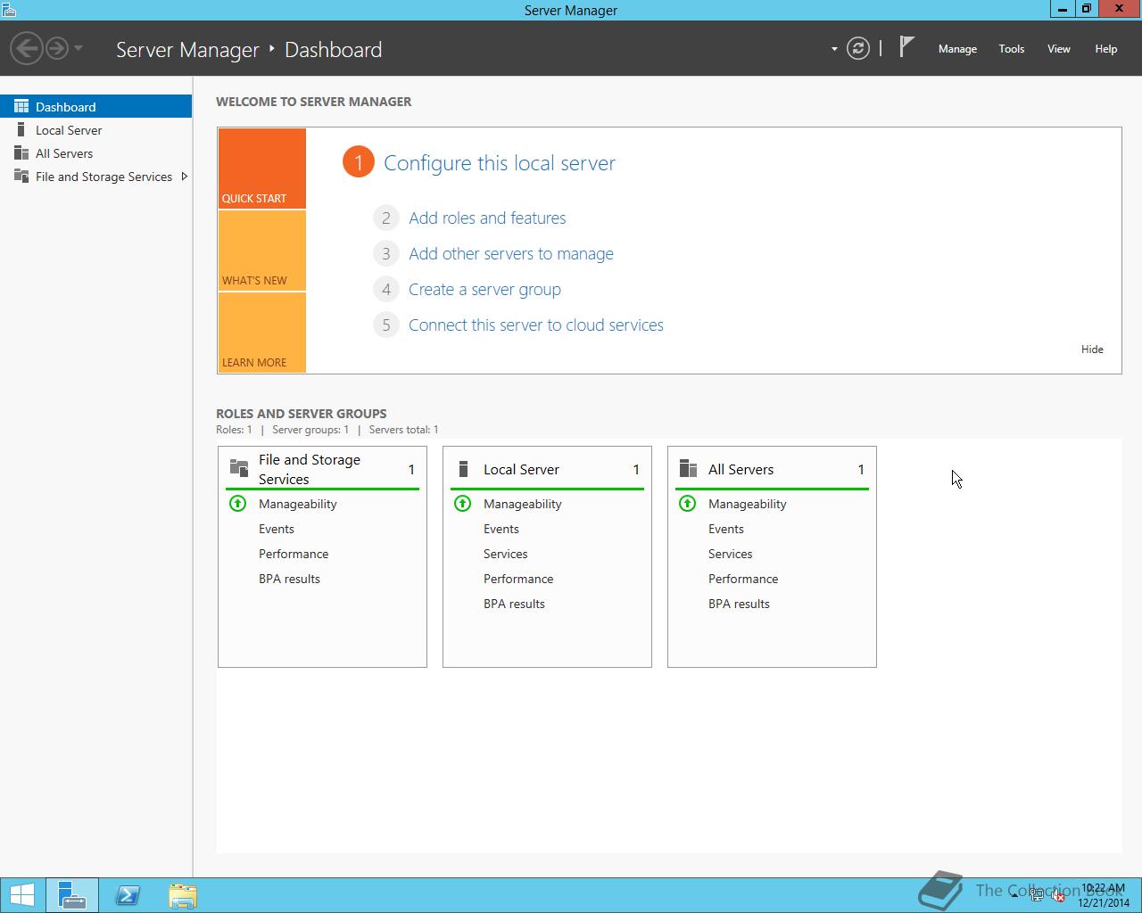Click Manageability status icon in File and Storage tile
Image resolution: width=1142 pixels, height=913 pixels.
(237, 504)
